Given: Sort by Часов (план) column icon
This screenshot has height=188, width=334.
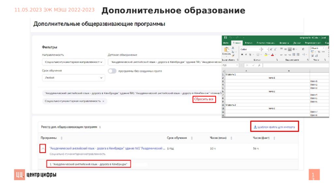Looking at the screenshot, I should 231,138.
